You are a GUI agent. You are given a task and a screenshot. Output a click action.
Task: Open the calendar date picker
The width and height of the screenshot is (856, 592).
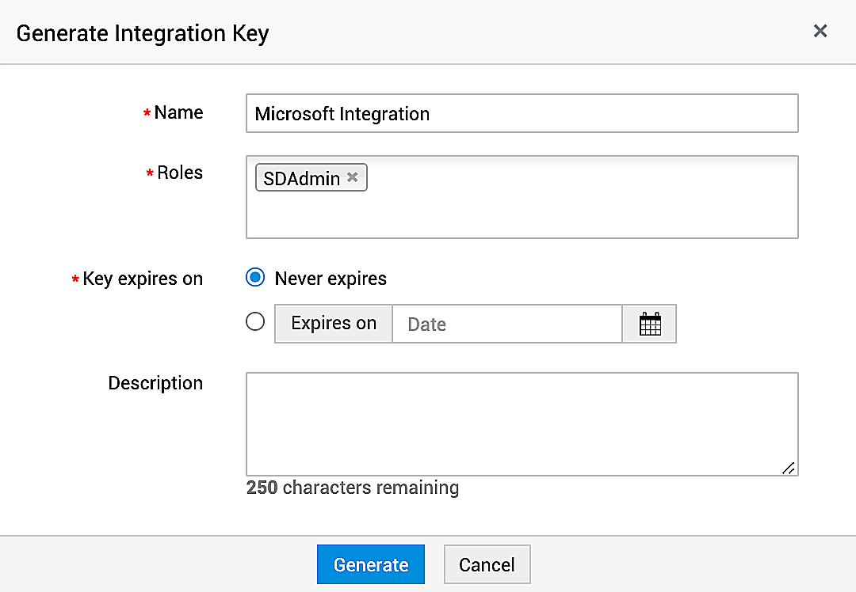click(x=649, y=324)
